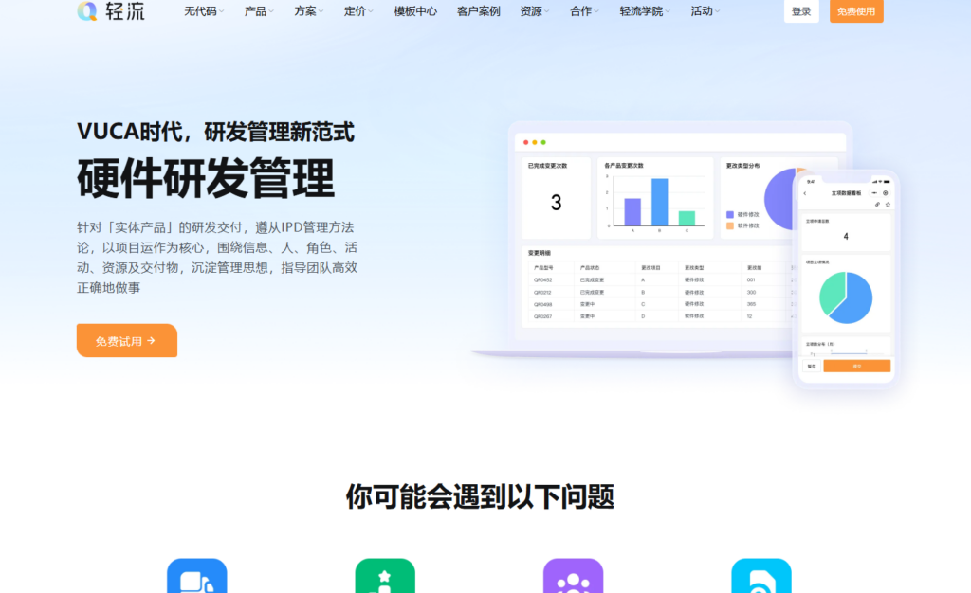Viewport: 971px width, 593px height.
Task: Expand the 资源 dropdown in the navigation
Action: tap(531, 12)
